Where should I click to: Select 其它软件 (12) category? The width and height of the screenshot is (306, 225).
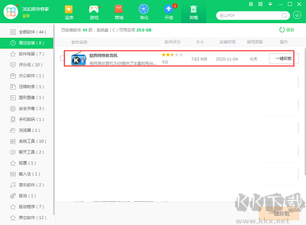pos(27,218)
